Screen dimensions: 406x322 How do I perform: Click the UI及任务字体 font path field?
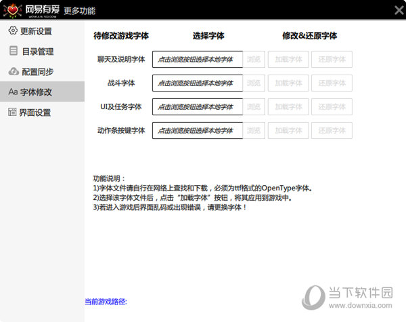click(x=198, y=106)
